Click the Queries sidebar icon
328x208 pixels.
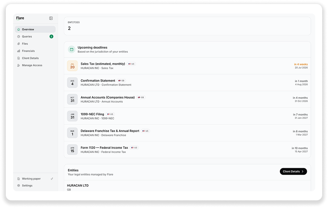pos(19,37)
